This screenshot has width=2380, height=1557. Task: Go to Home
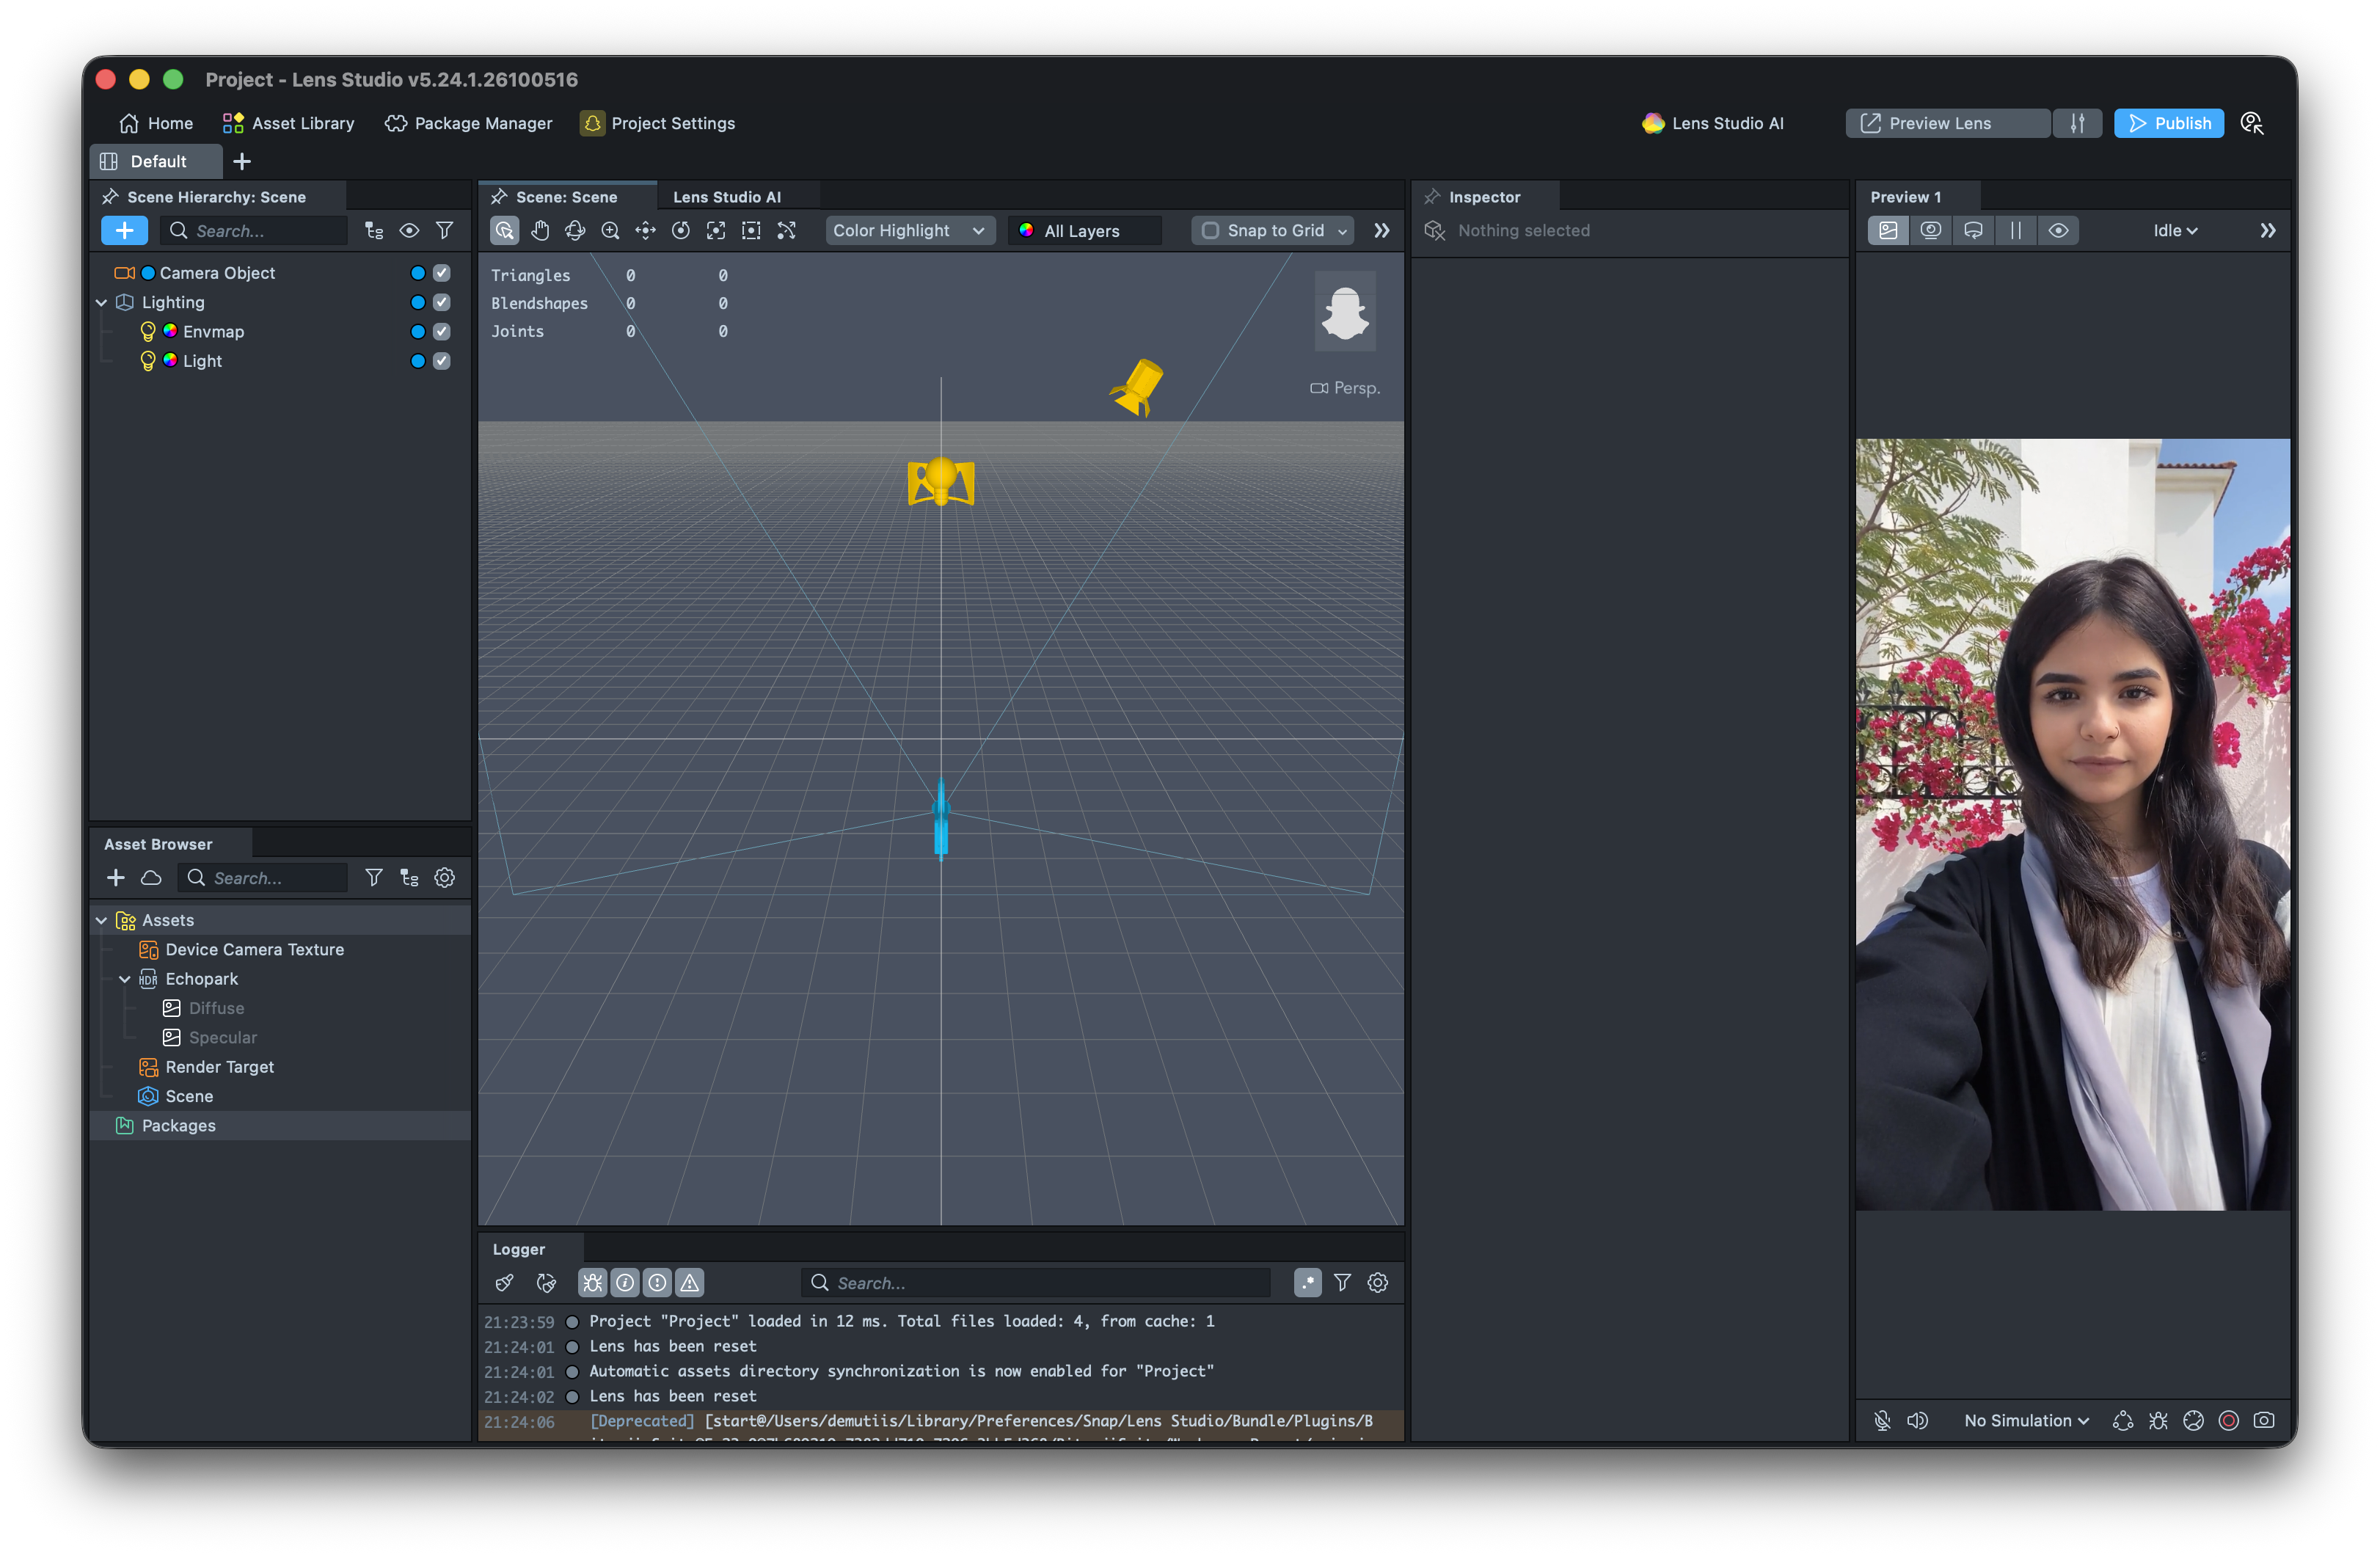click(x=155, y=123)
